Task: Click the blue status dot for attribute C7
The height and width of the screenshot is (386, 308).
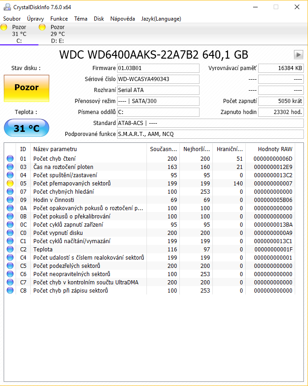Action: [10, 283]
